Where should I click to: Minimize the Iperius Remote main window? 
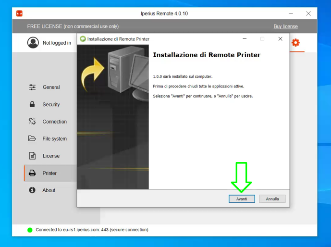(x=291, y=13)
